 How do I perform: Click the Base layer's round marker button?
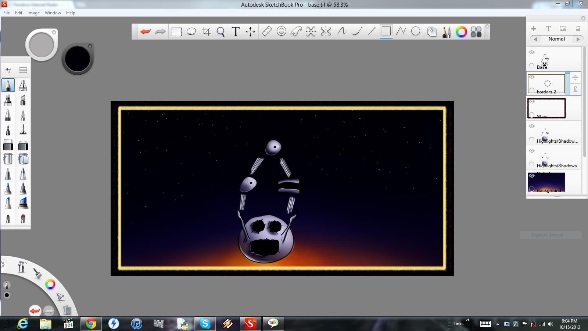[x=532, y=66]
